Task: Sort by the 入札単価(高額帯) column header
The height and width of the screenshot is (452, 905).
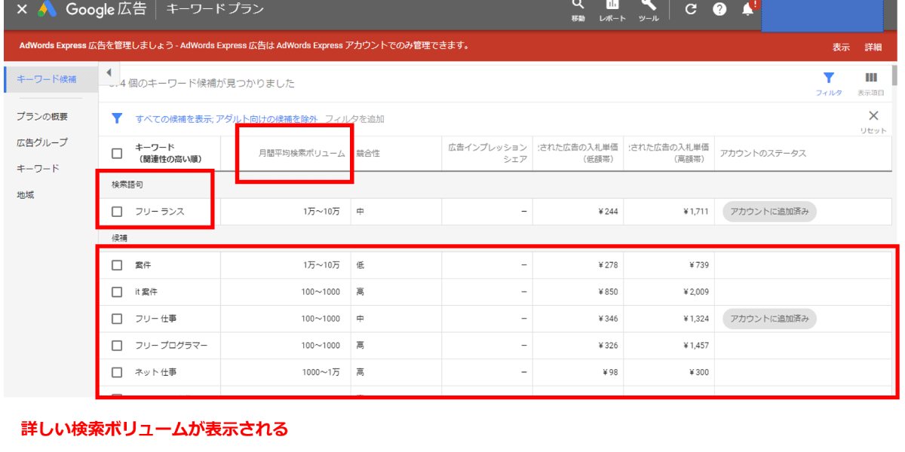Action: point(669,153)
